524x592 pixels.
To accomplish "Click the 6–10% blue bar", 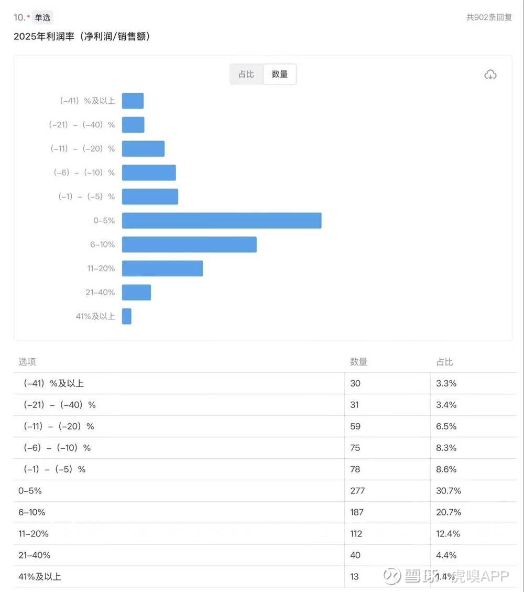I will tap(189, 244).
